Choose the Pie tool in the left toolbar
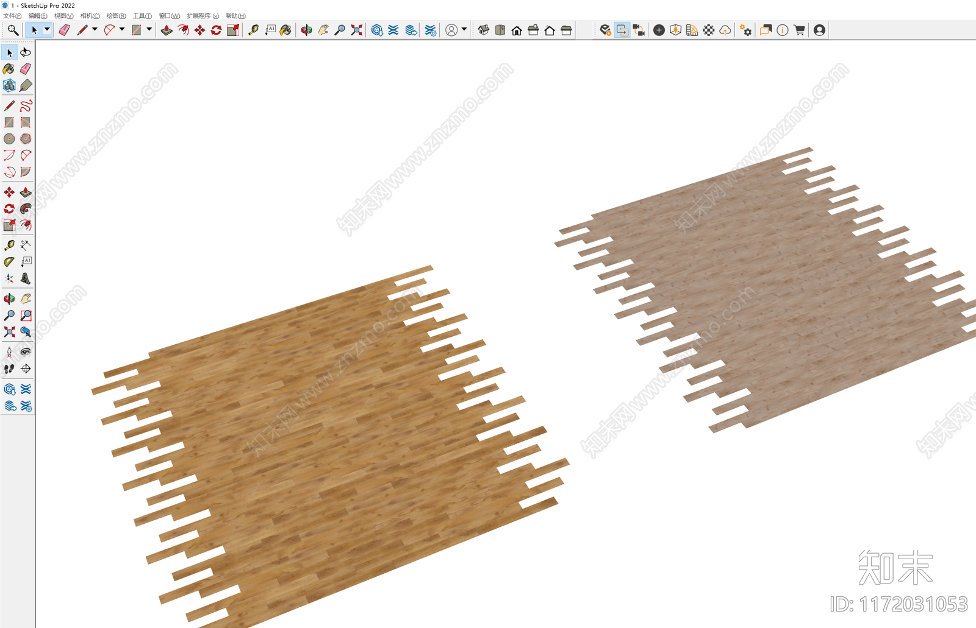This screenshot has width=976, height=628. tap(26, 172)
